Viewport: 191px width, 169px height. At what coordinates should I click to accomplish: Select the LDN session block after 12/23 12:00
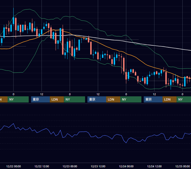click(113, 99)
